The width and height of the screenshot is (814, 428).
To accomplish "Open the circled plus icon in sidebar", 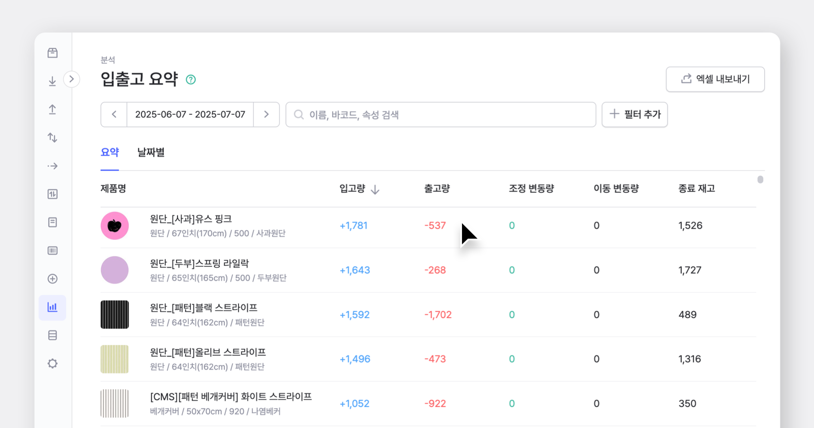I will (x=52, y=279).
